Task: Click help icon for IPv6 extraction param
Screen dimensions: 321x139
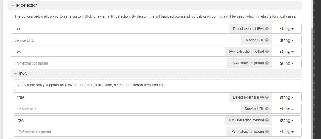Action: [x=267, y=132]
